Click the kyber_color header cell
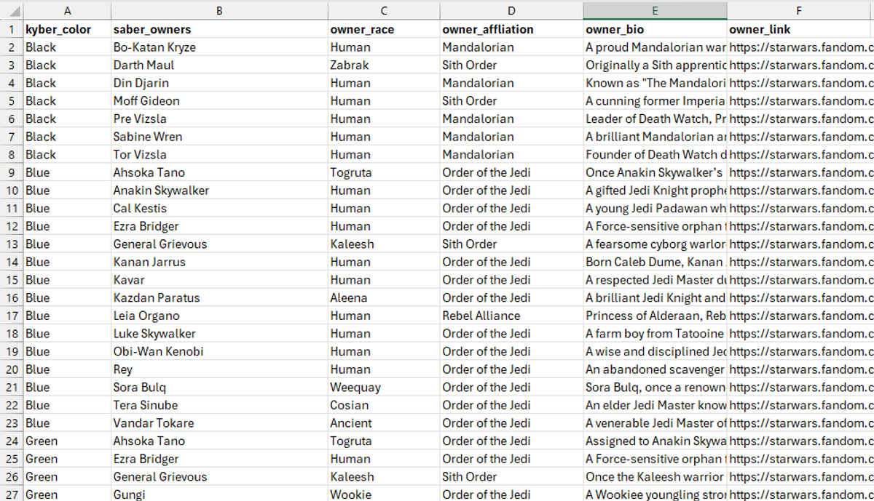 coord(67,30)
